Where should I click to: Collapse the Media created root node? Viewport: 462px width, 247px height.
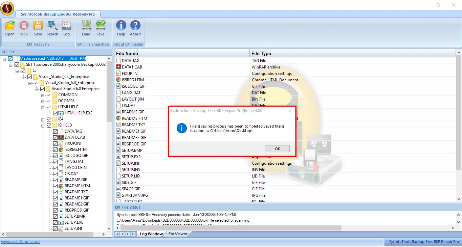(x=4, y=59)
